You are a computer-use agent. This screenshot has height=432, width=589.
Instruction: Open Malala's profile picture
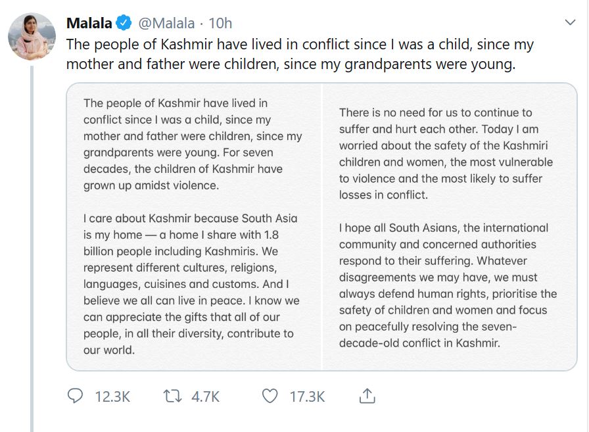(x=32, y=36)
